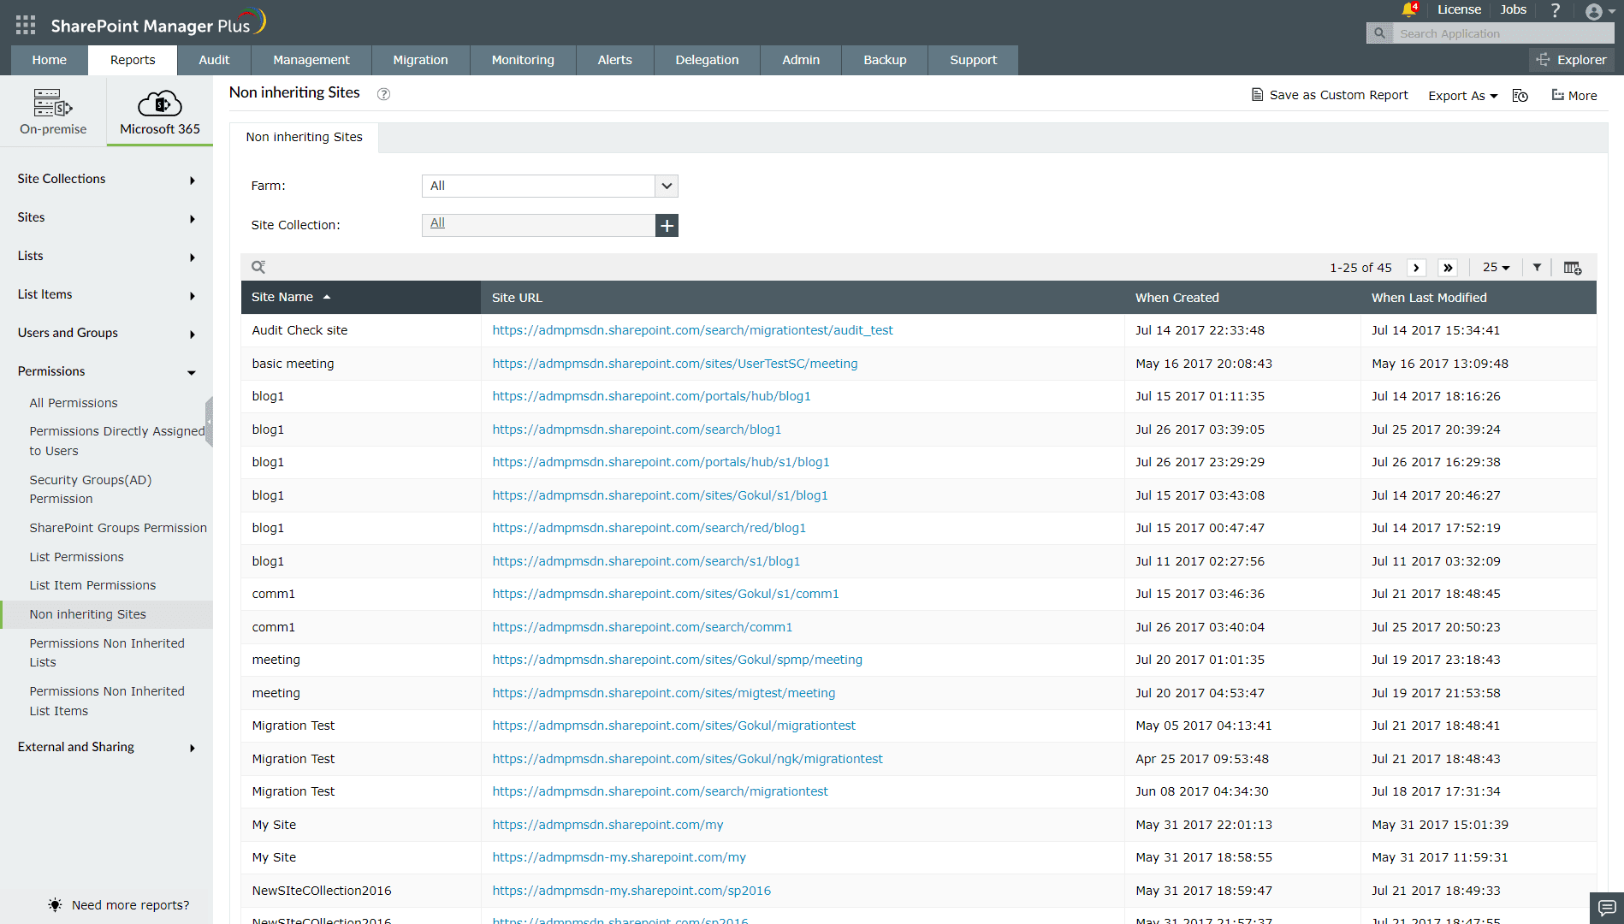The height and width of the screenshot is (924, 1624).
Task: Open the License link
Action: click(x=1459, y=9)
